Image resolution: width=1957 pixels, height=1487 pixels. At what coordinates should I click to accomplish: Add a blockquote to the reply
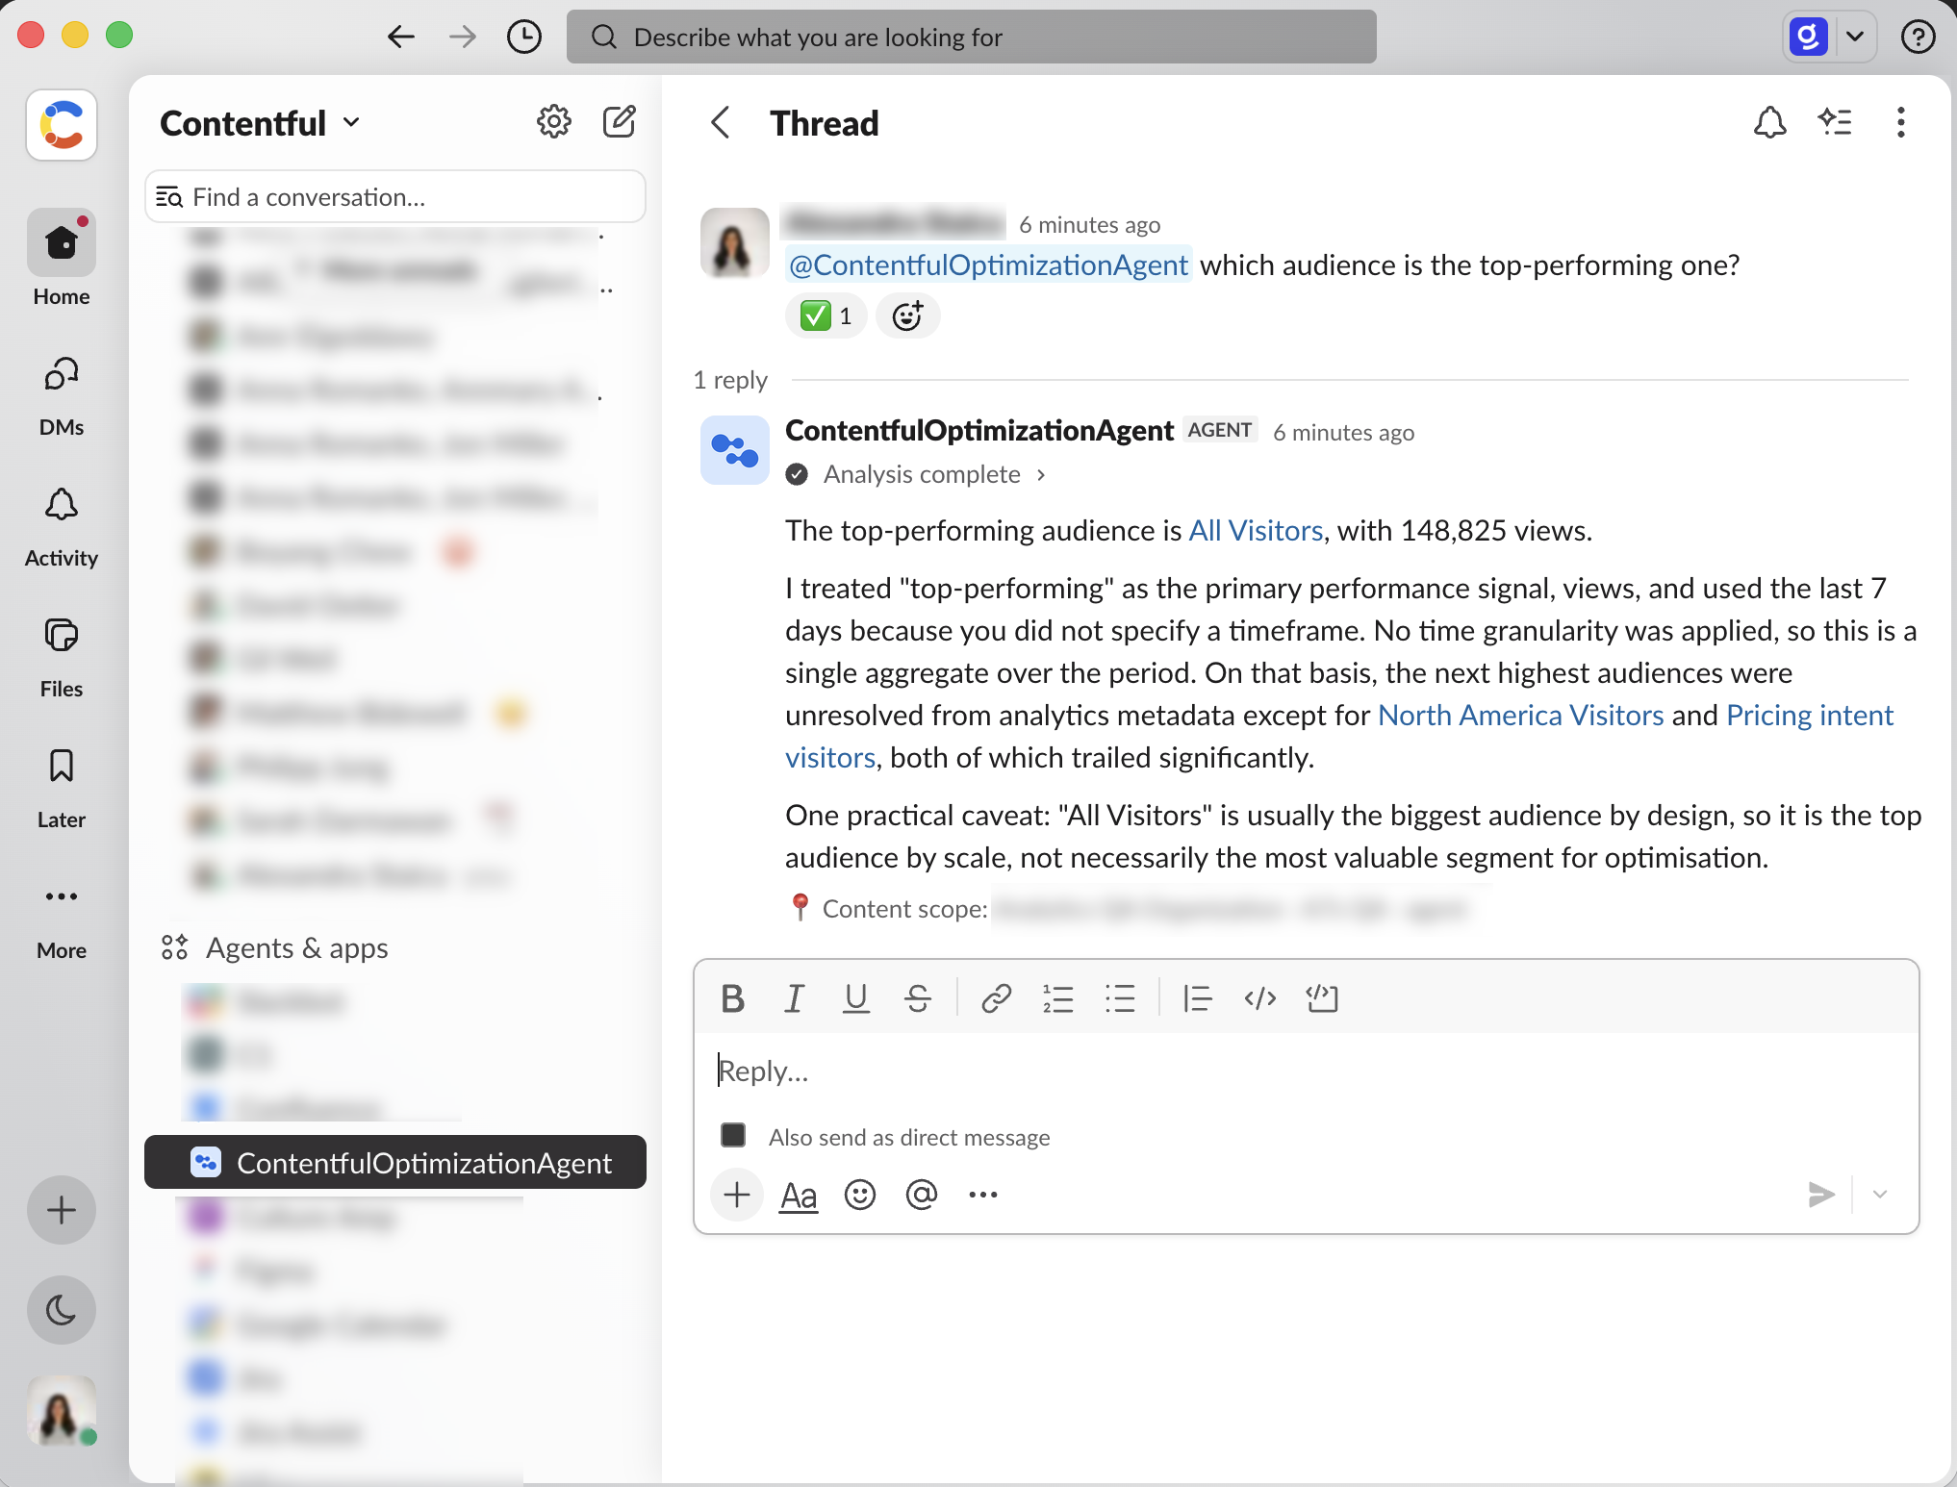[1198, 998]
